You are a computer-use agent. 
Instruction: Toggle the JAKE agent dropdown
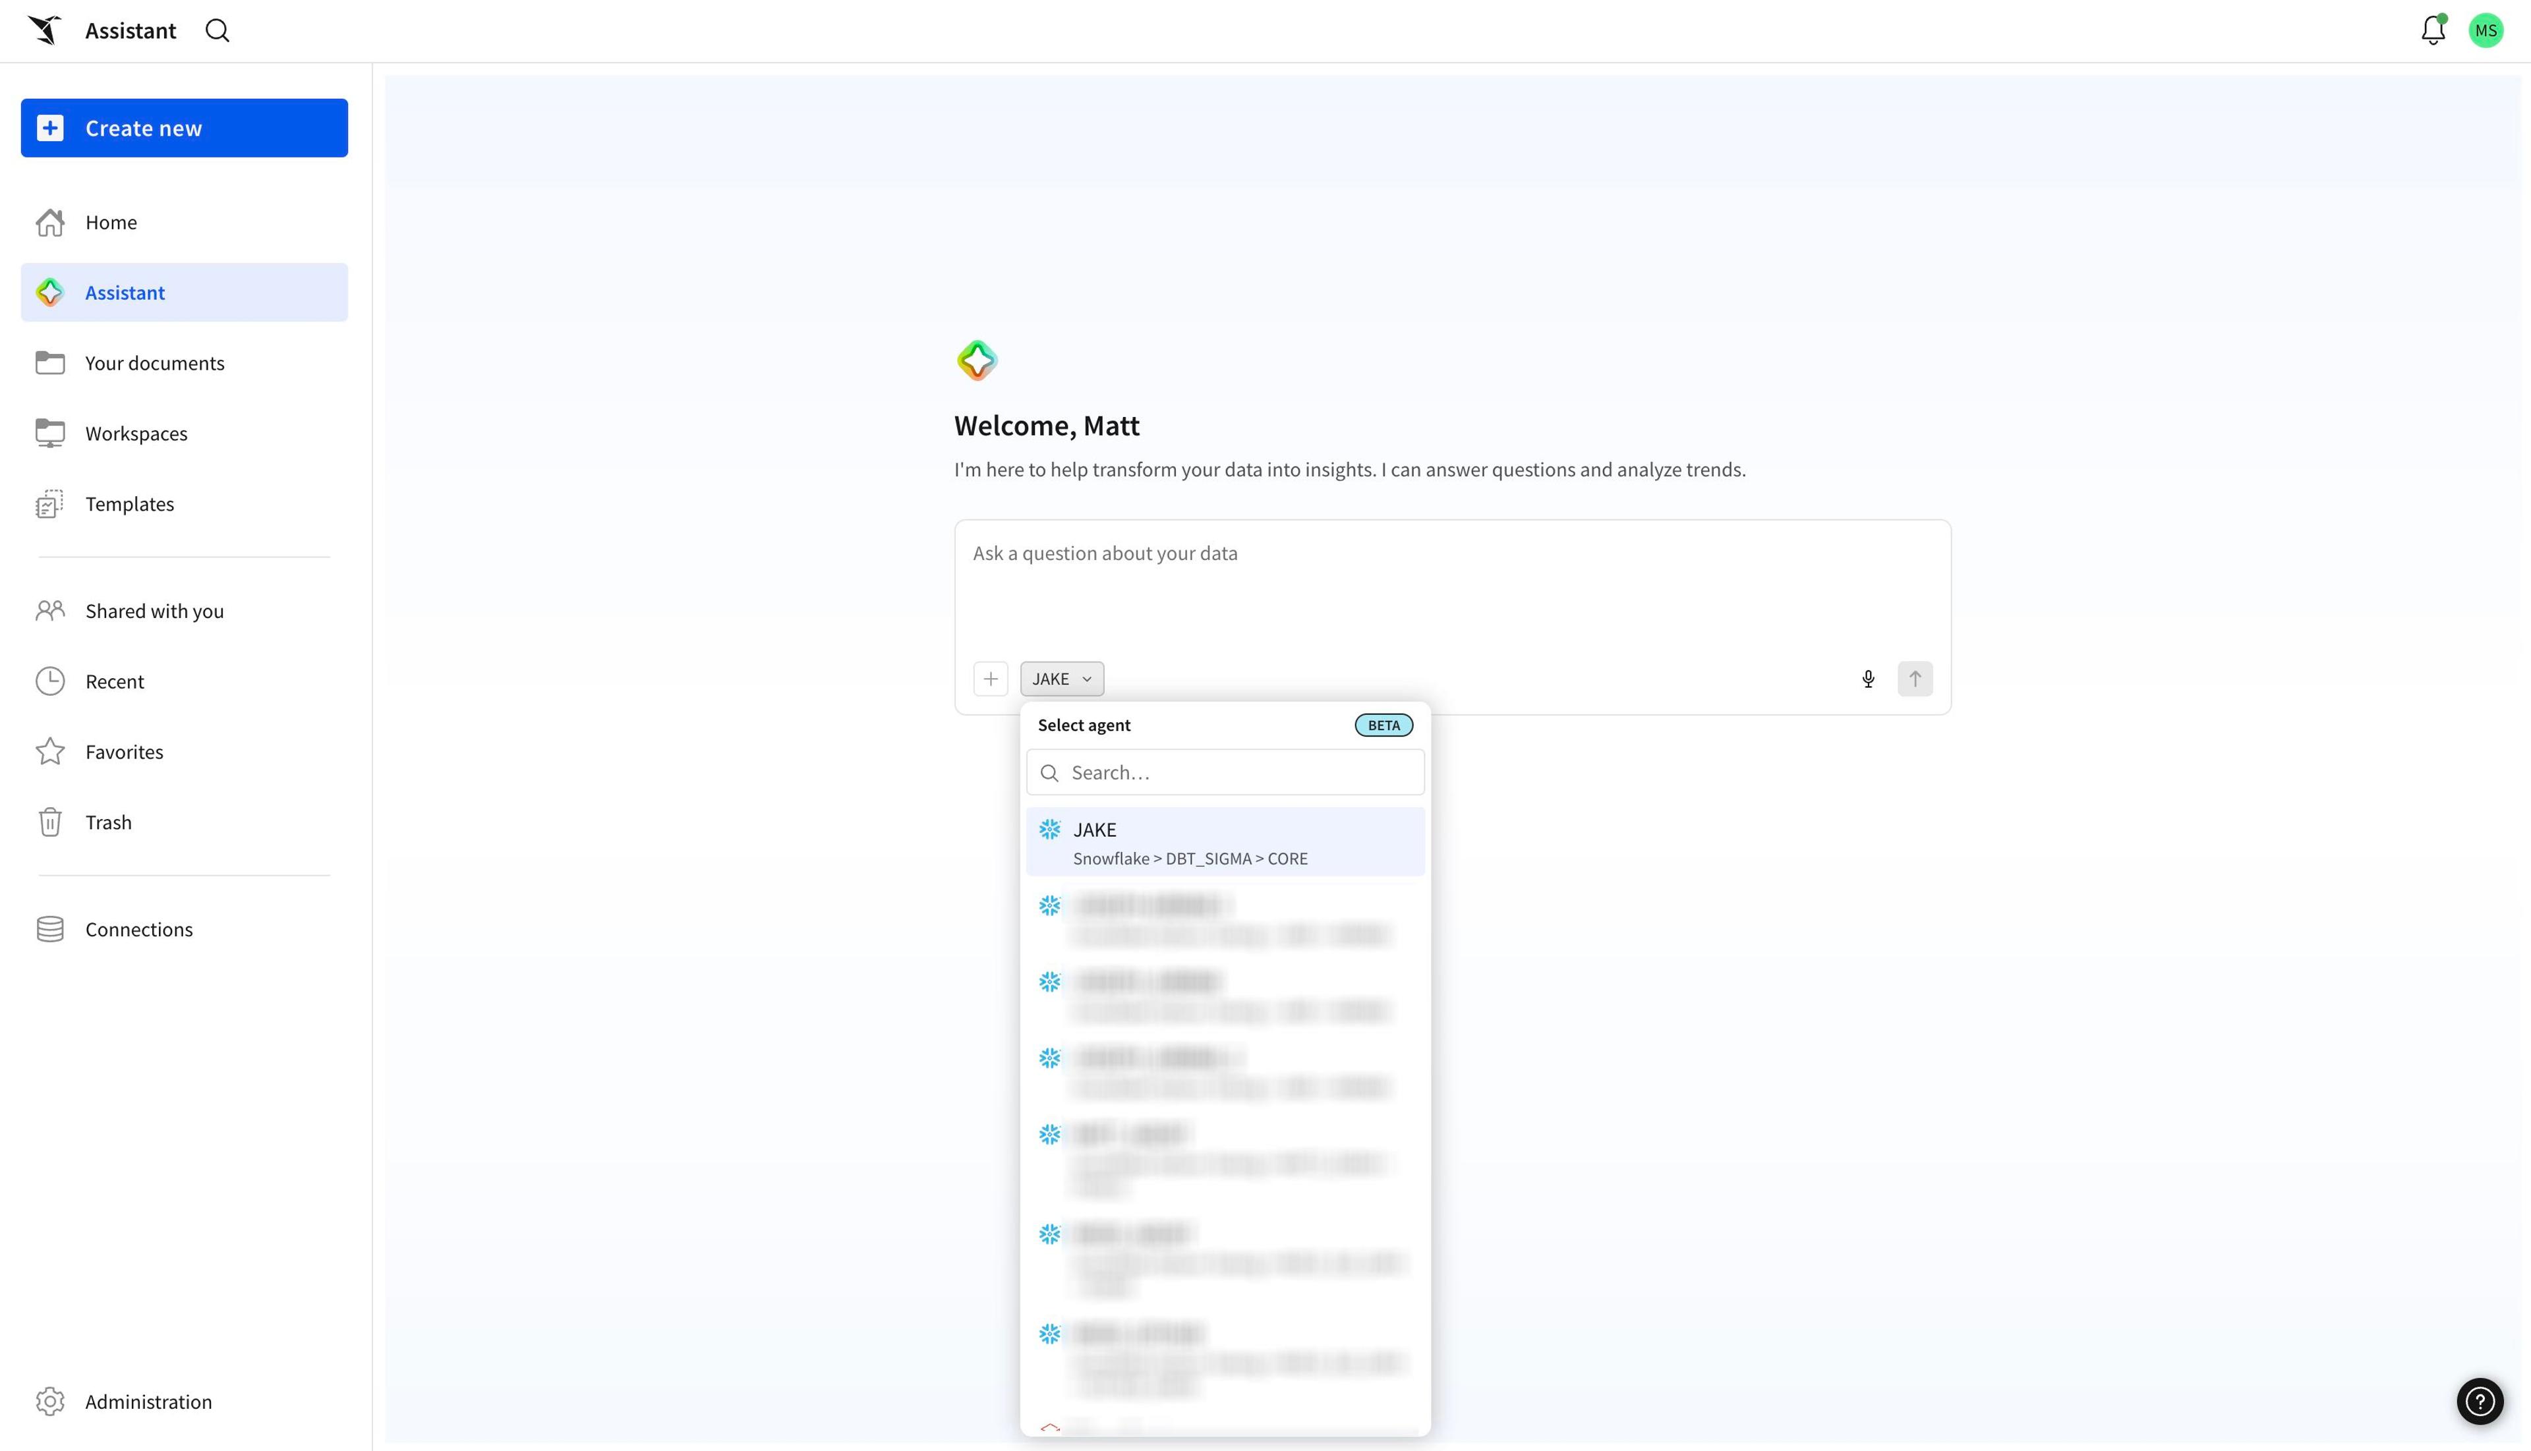pos(1062,679)
